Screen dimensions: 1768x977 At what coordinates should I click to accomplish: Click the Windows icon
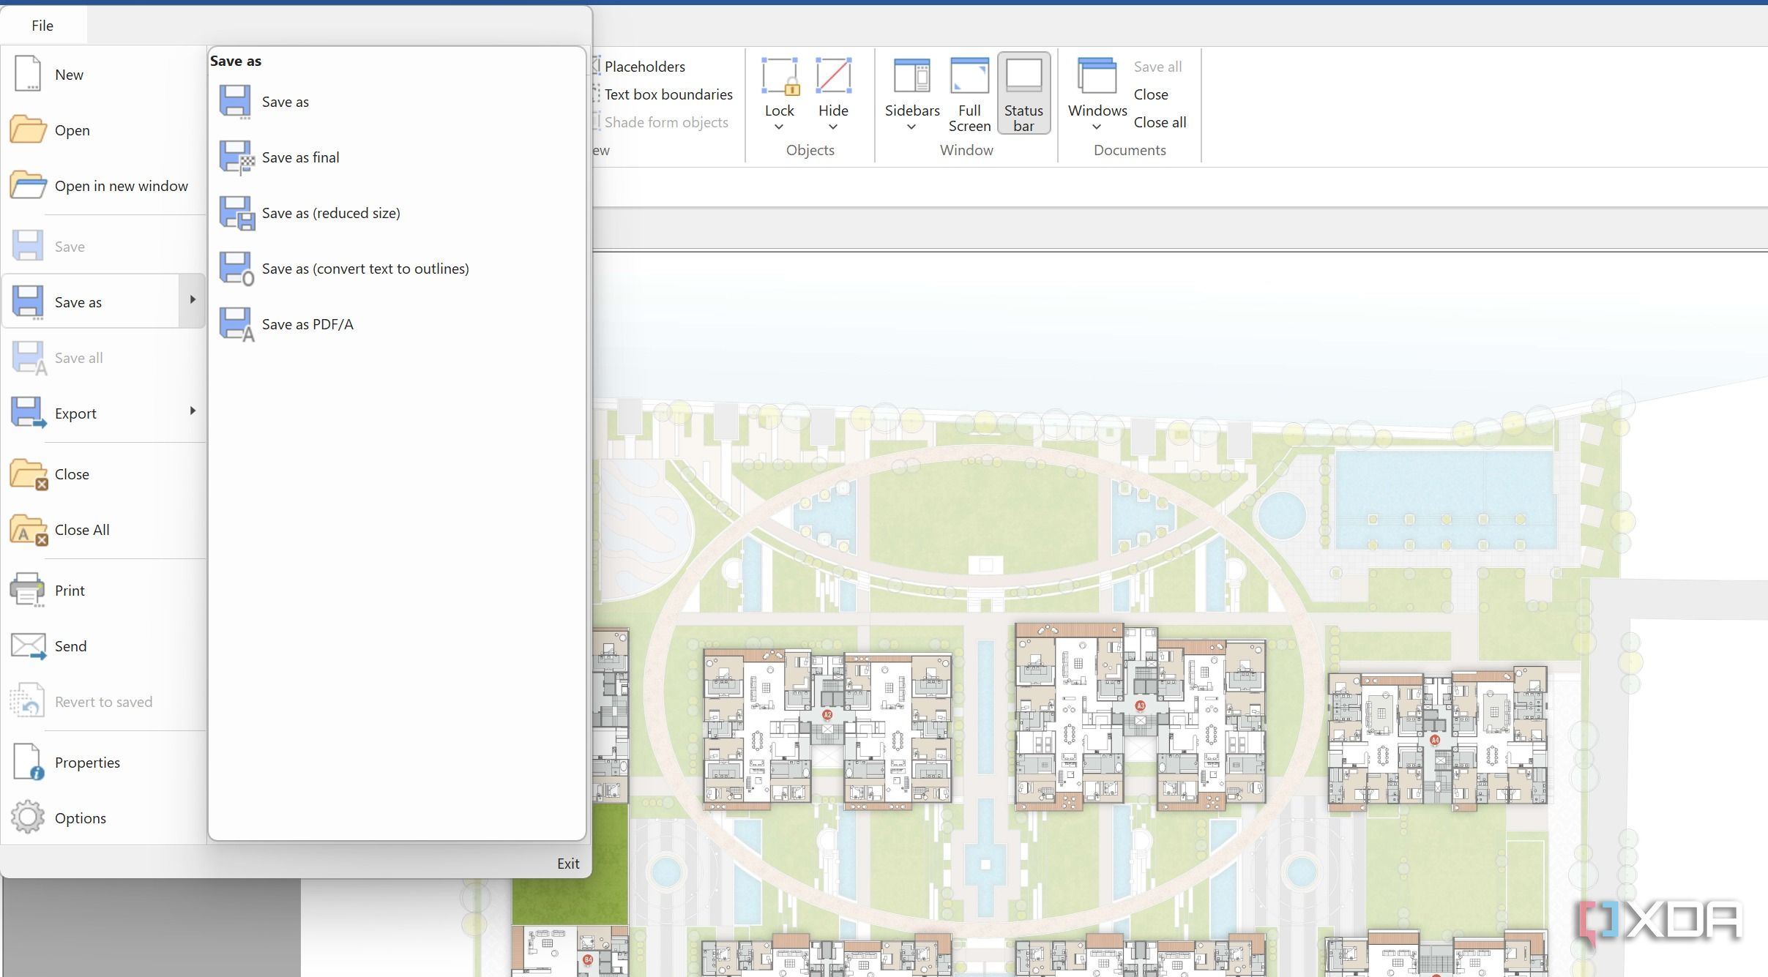point(1097,76)
